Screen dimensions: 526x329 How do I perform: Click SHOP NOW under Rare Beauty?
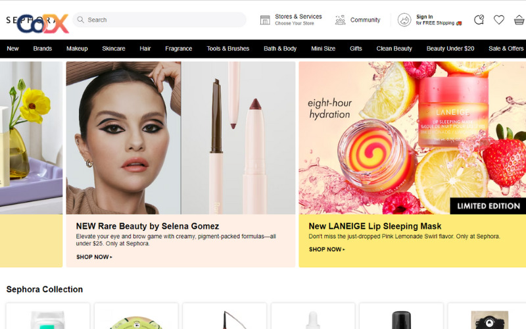click(94, 257)
